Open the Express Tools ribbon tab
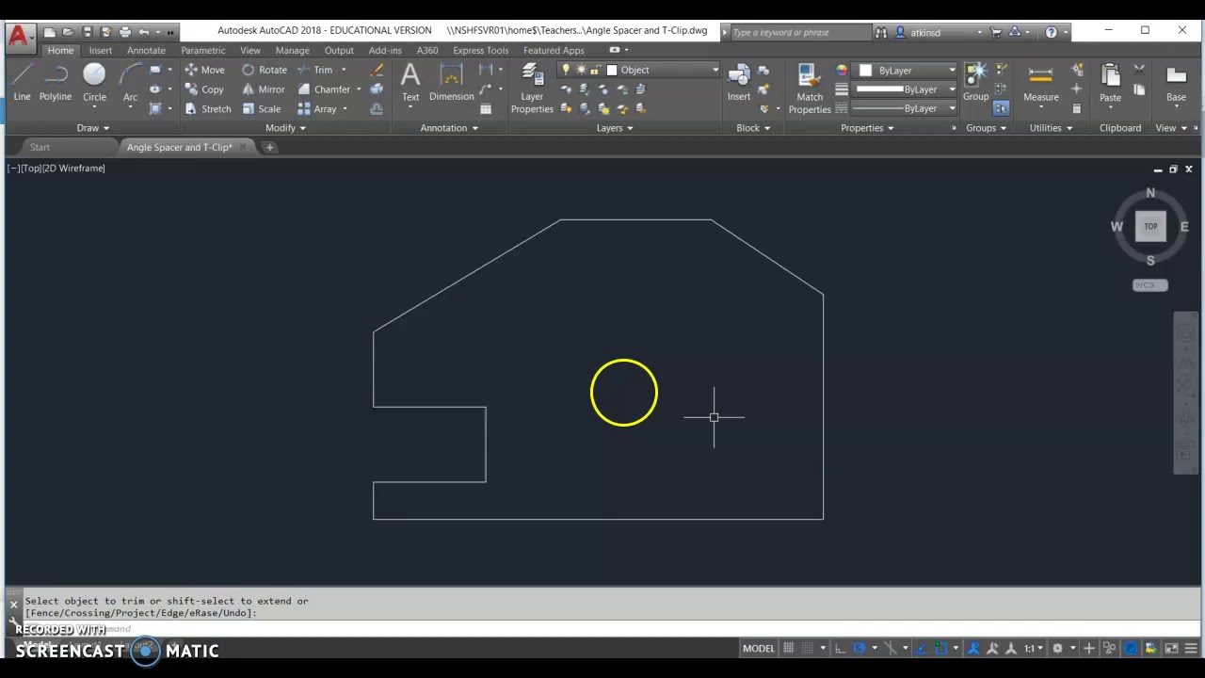 click(x=480, y=50)
